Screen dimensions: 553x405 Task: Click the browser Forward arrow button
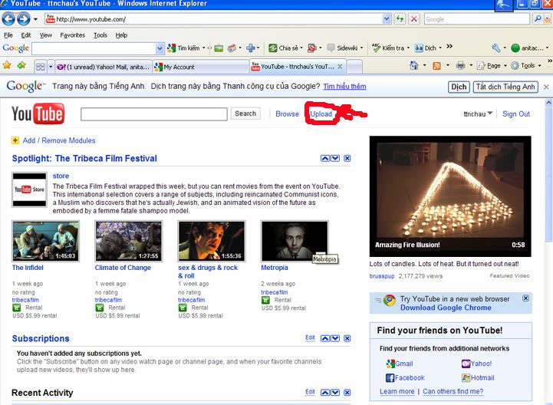(24, 18)
